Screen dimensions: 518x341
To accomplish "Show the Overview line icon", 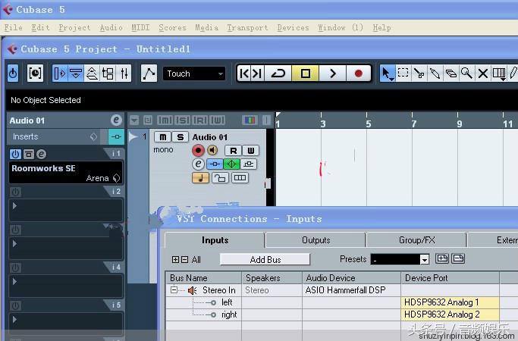I will [x=92, y=73].
